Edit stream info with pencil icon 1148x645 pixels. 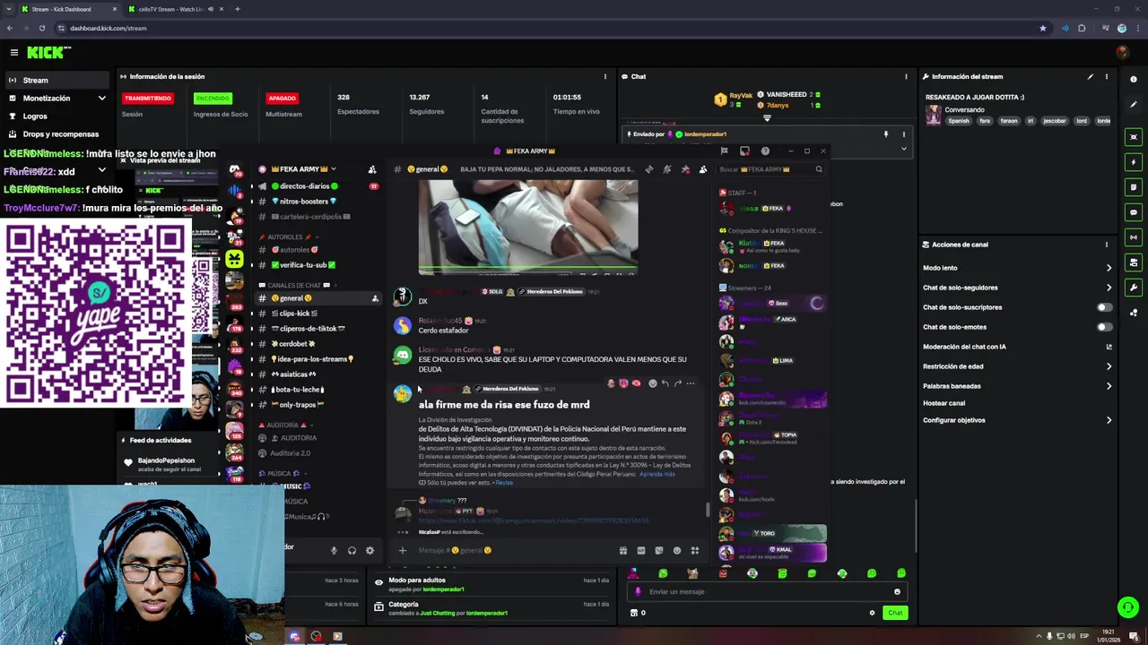coord(1090,76)
